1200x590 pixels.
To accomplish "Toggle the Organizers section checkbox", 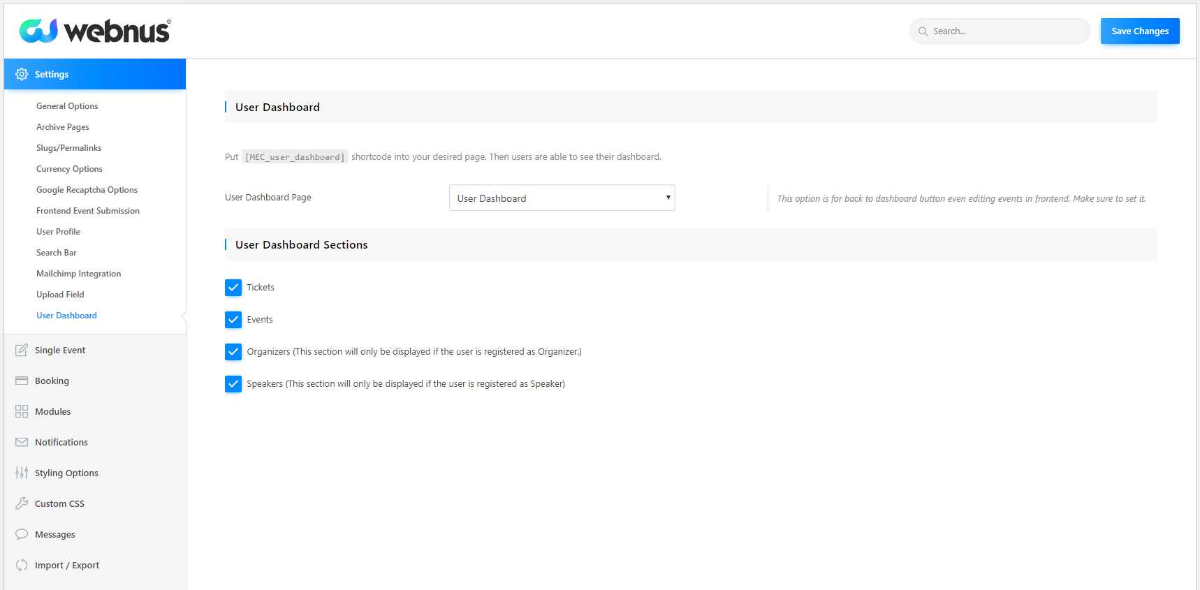I will [233, 352].
